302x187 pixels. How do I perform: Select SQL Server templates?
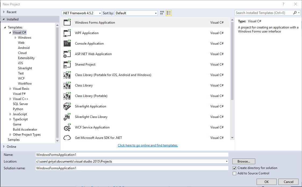[20, 104]
